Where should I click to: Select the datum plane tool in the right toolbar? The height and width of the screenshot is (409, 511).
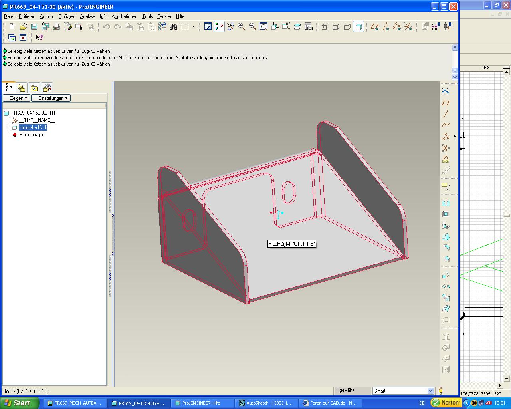click(446, 103)
